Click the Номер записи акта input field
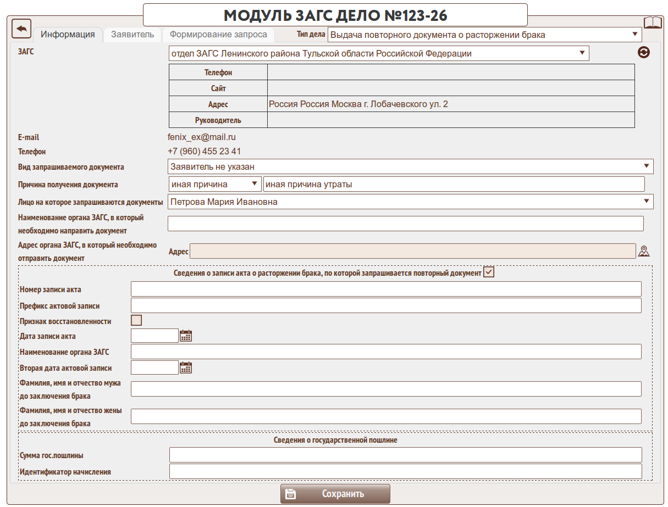Screen dimensions: 668x507 tap(386, 289)
